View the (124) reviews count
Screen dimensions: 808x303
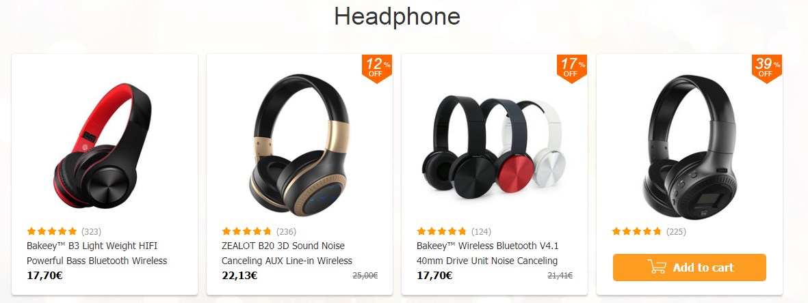point(481,231)
